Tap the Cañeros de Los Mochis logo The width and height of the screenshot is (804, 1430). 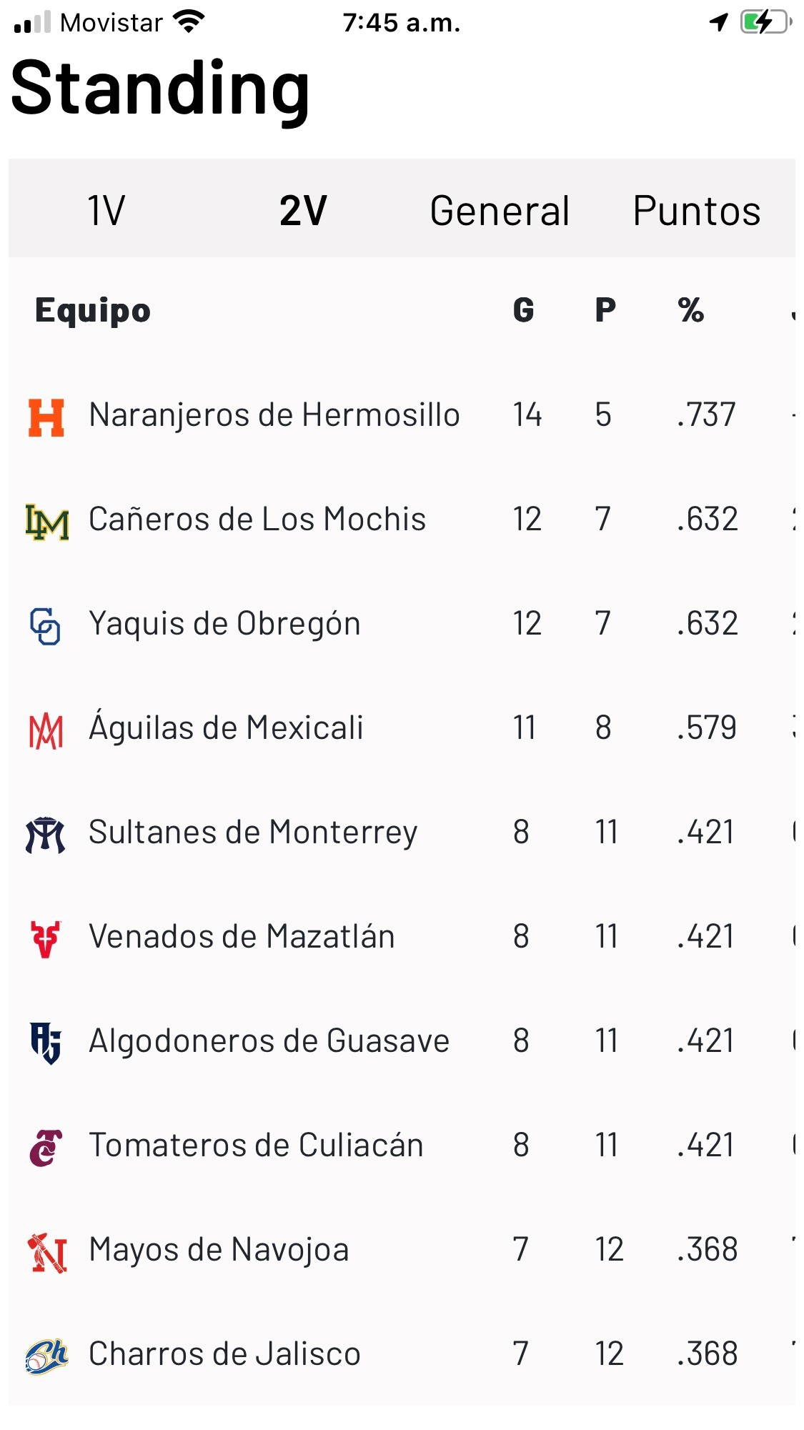pyautogui.click(x=47, y=522)
